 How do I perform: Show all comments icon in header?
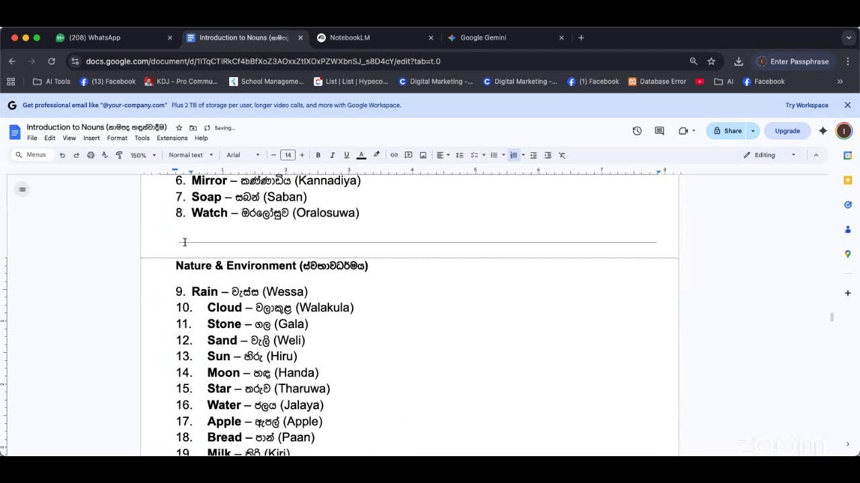(659, 131)
